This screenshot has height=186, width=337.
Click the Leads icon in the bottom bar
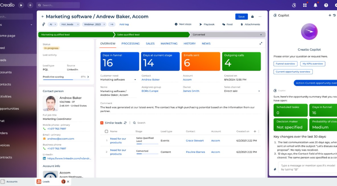(39, 182)
